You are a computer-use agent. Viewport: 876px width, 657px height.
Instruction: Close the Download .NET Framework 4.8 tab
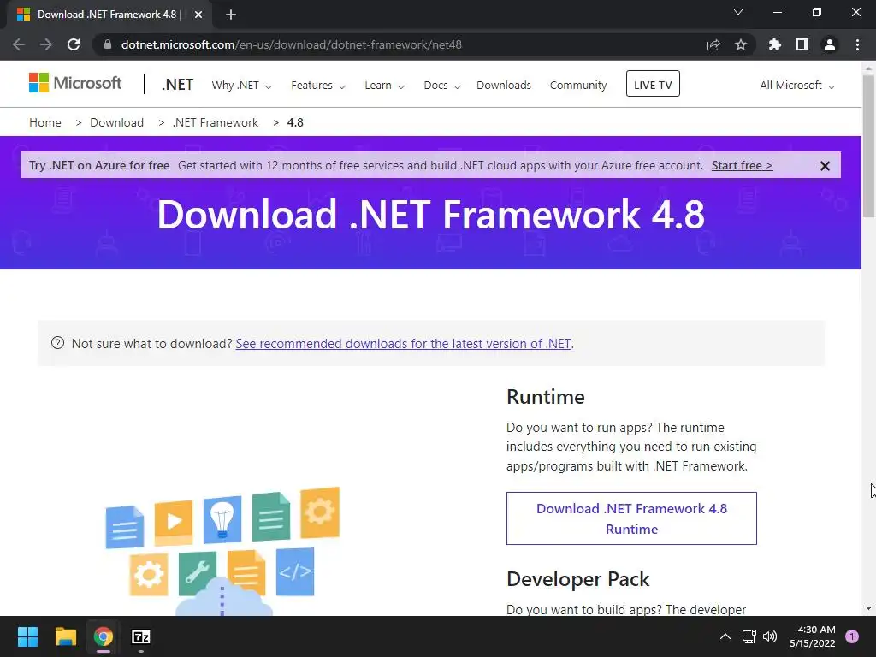pos(198,15)
